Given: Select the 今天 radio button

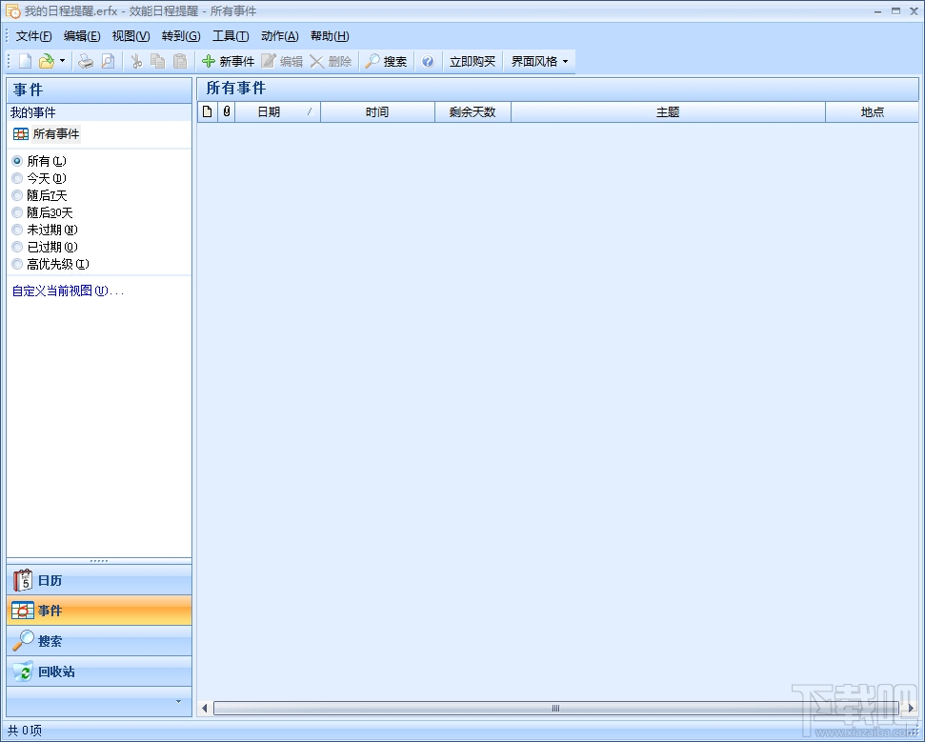Looking at the screenshot, I should point(17,178).
